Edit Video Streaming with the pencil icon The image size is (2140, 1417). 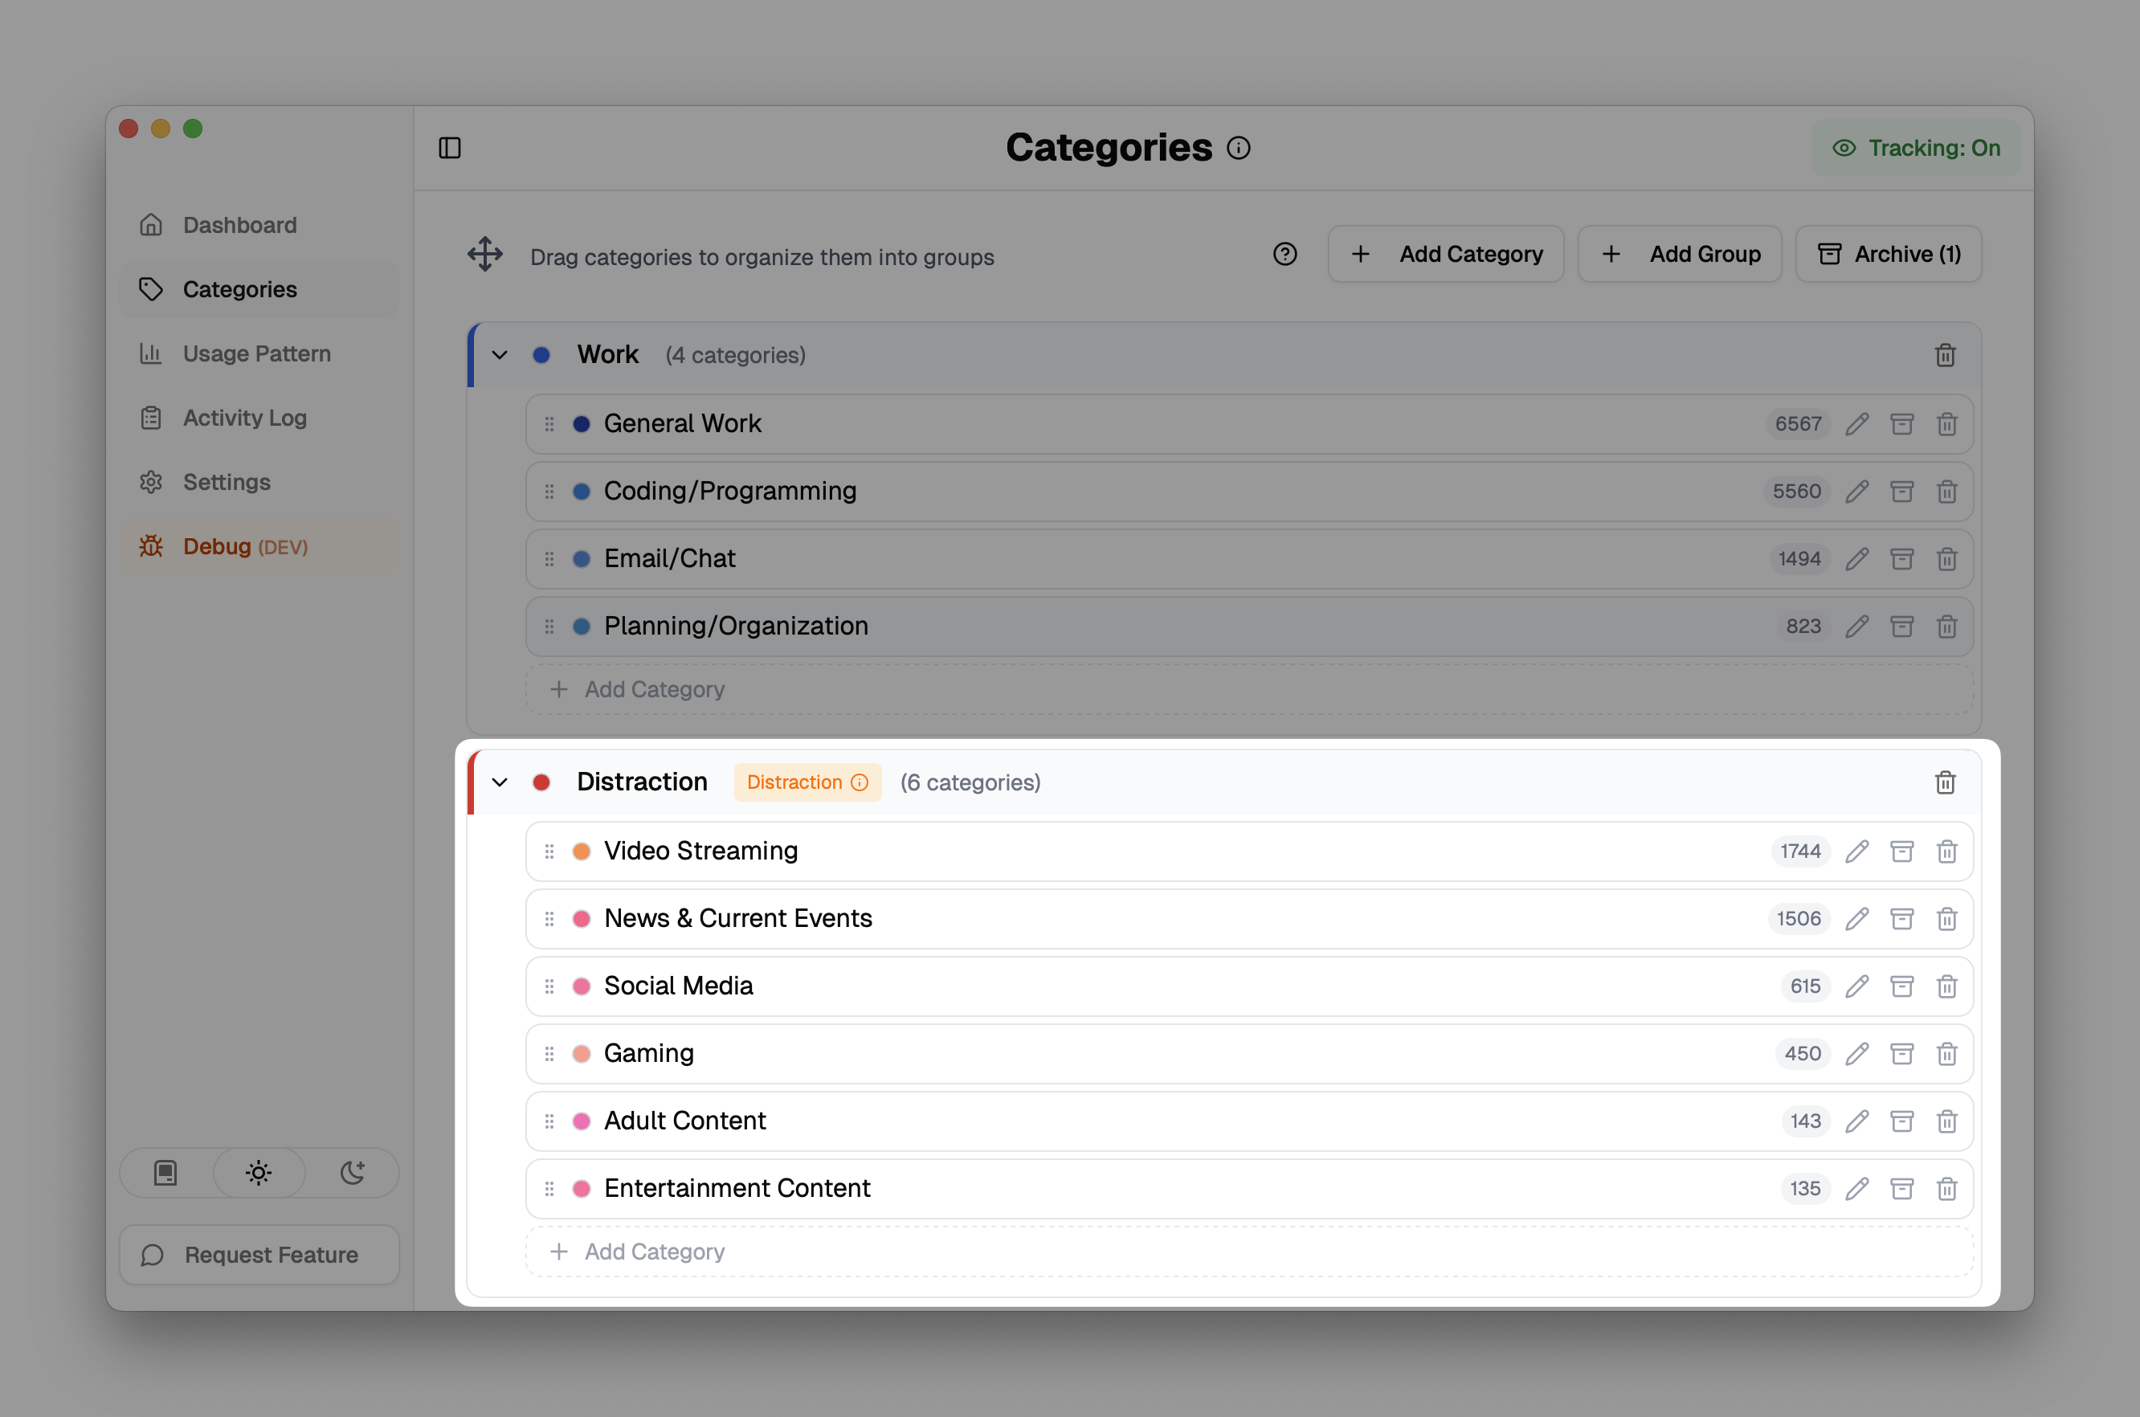[x=1856, y=851]
